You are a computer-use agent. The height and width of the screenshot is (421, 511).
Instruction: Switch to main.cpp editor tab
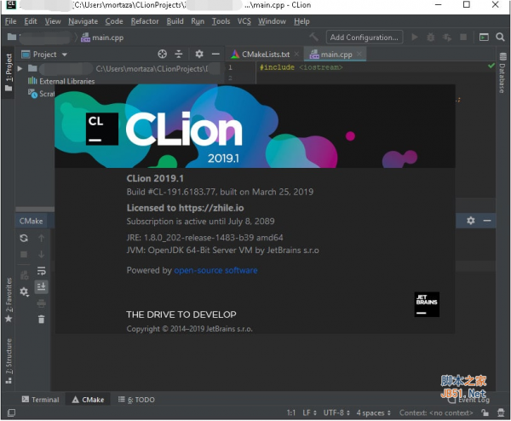click(x=331, y=55)
